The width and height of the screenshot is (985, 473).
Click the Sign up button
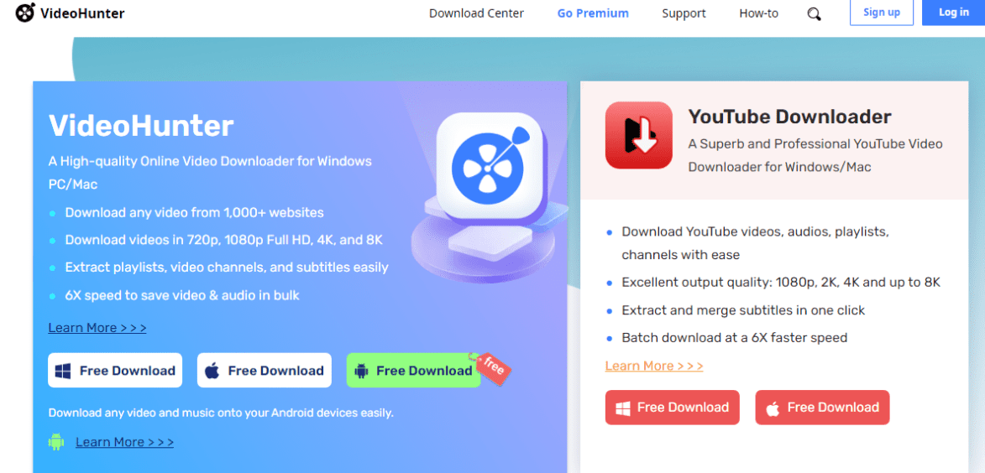point(882,13)
